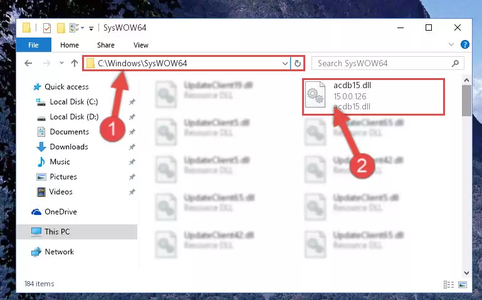The height and width of the screenshot is (300, 482).
Task: Click pin icon next to Local Disk (D:)
Action: 132,117
